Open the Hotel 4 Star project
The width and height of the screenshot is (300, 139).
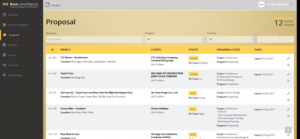point(67,74)
